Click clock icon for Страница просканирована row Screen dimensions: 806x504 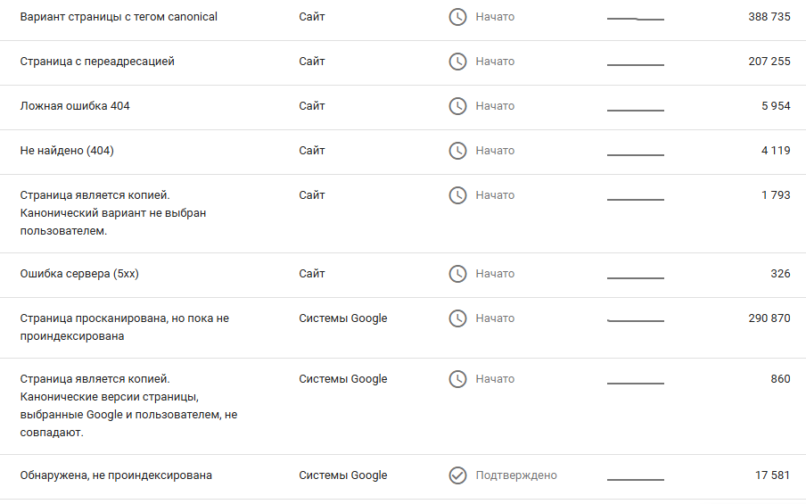coord(457,318)
